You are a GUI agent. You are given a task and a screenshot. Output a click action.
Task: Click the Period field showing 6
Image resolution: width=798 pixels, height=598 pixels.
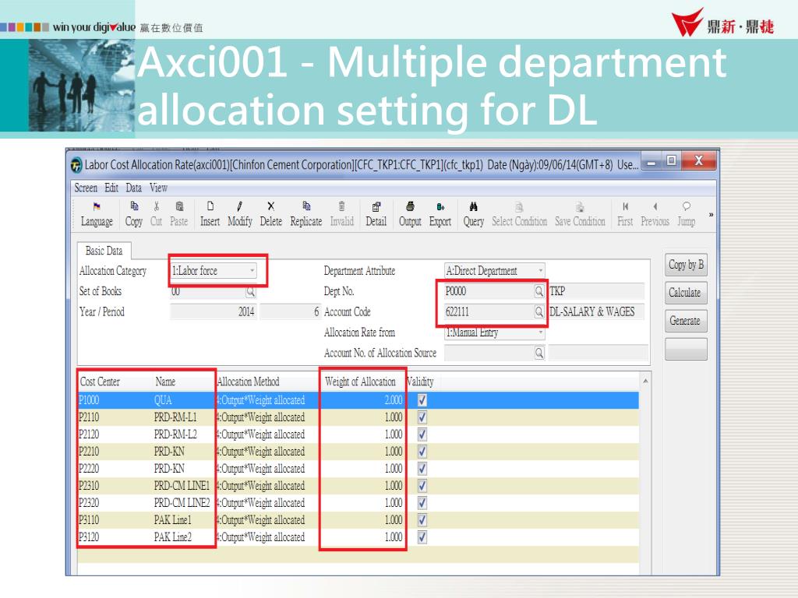pyautogui.click(x=290, y=311)
